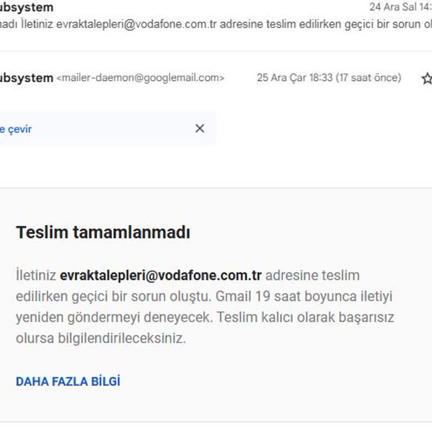Click bold evraktalepleri@vodafone.com.tr address in the bounce notice
This screenshot has width=432, height=432.
click(161, 275)
